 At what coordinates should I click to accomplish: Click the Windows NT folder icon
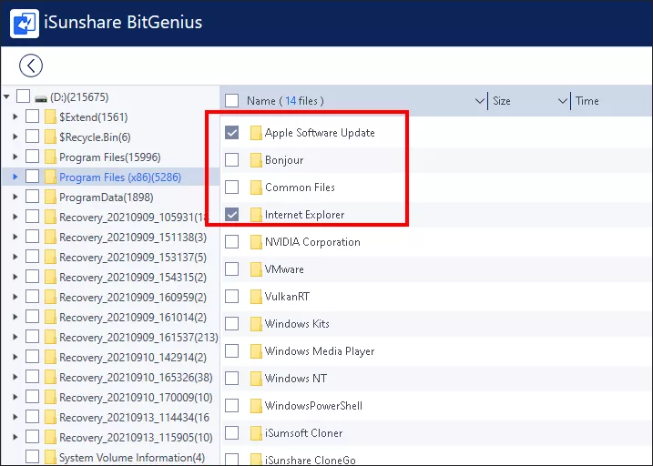(256, 379)
